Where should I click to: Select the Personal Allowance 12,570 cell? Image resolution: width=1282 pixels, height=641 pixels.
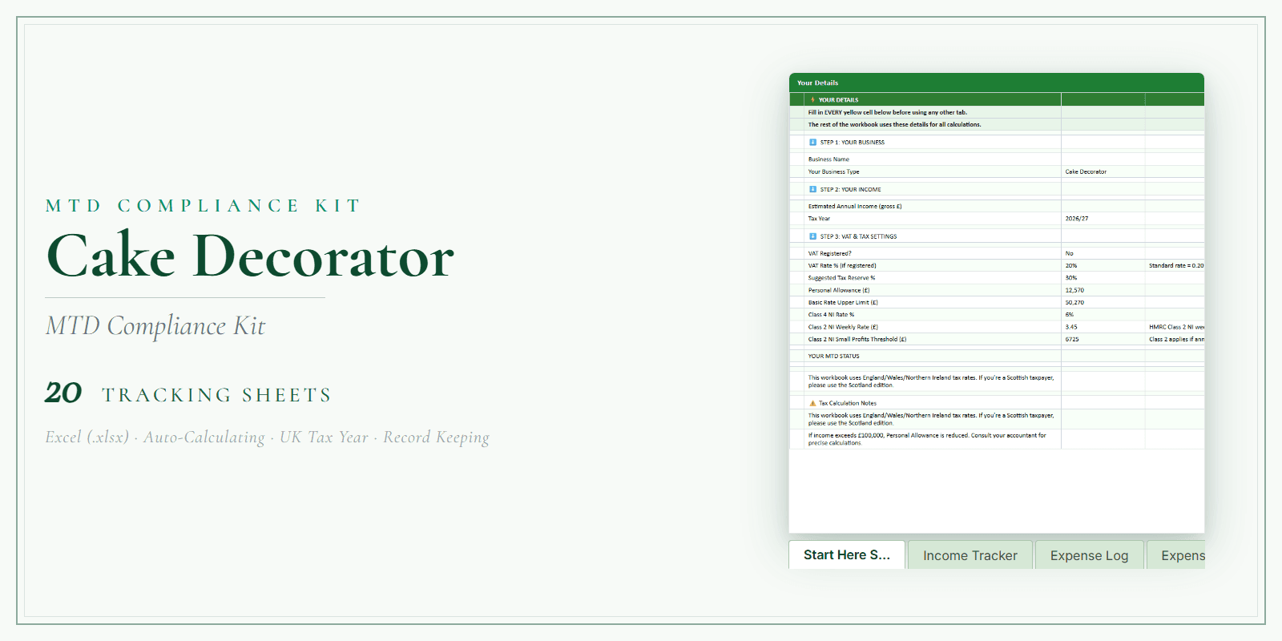[x=1103, y=291]
